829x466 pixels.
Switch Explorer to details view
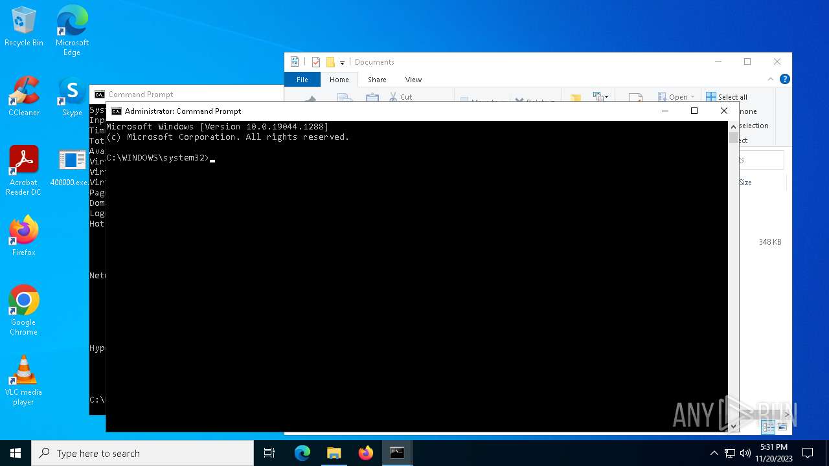coord(768,427)
